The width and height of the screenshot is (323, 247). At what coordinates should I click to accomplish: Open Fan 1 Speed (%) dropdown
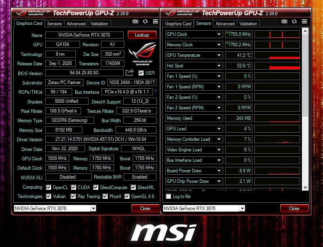point(219,76)
